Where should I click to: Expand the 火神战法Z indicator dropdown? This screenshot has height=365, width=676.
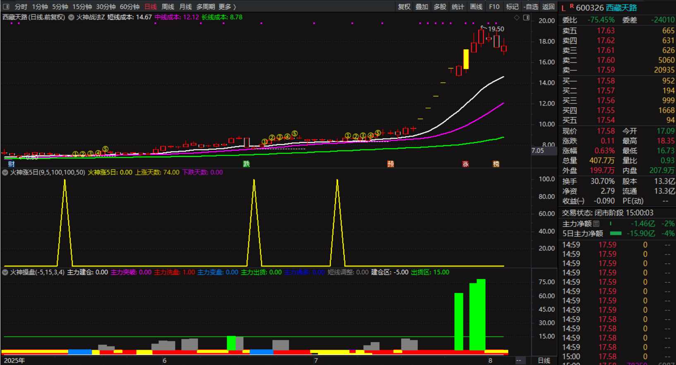click(72, 17)
